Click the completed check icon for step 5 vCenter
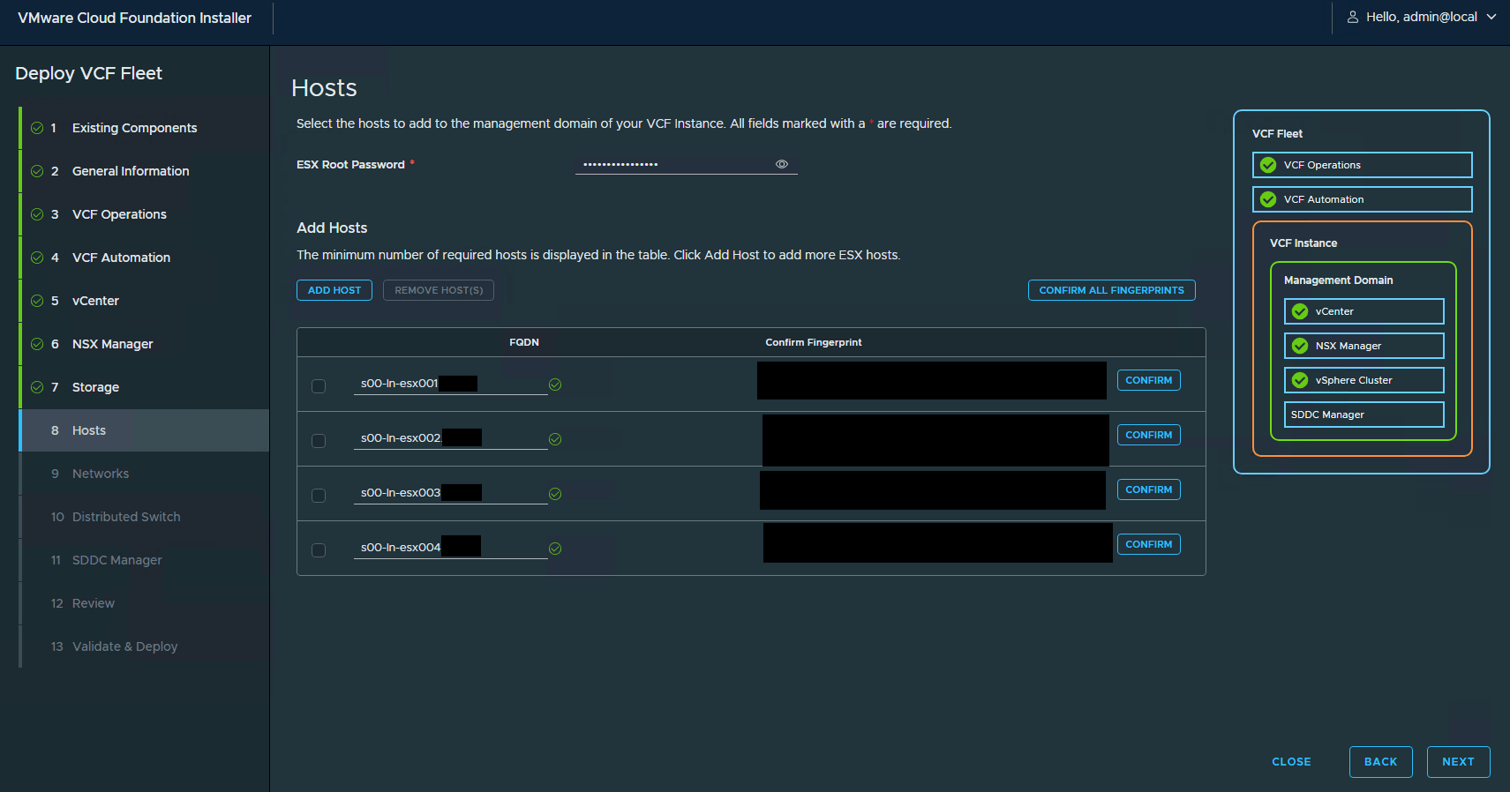 (x=37, y=301)
